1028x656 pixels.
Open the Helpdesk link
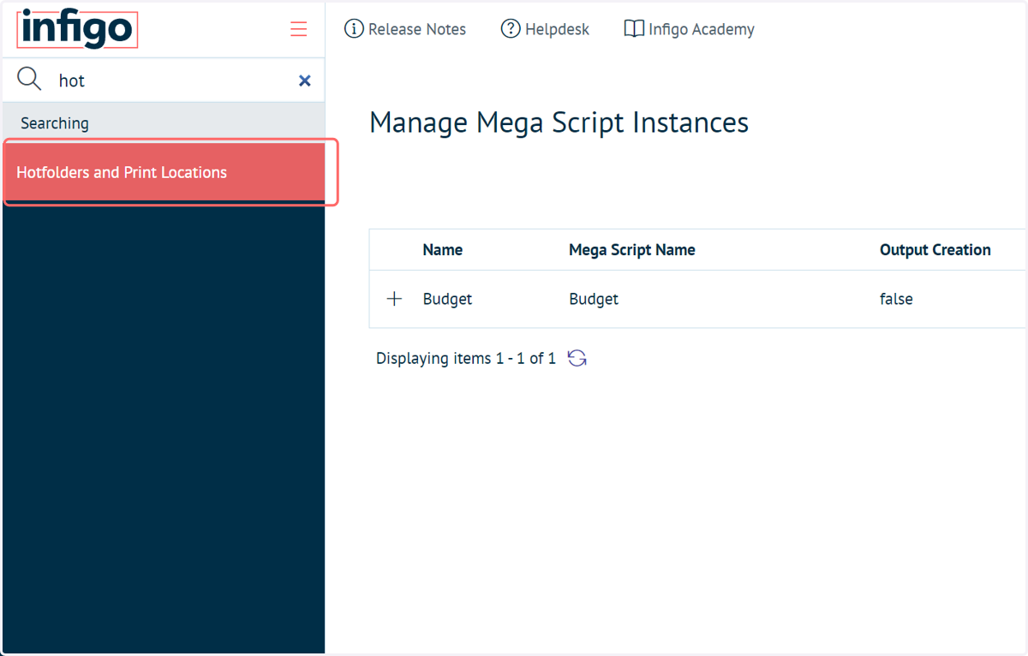[x=546, y=29]
